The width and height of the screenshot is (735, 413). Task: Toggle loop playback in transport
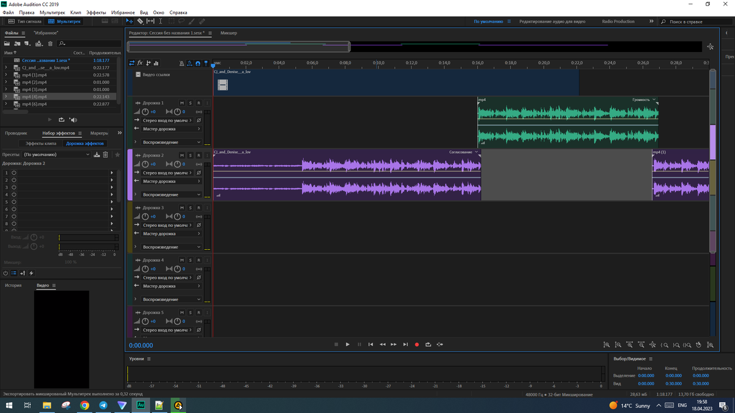[x=428, y=344]
